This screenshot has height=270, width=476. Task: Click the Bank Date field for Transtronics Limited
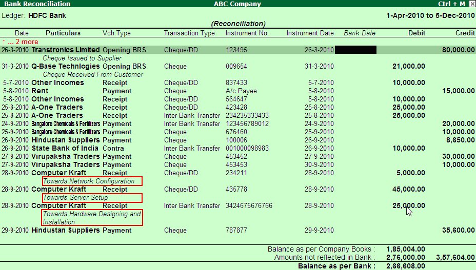coord(356,50)
